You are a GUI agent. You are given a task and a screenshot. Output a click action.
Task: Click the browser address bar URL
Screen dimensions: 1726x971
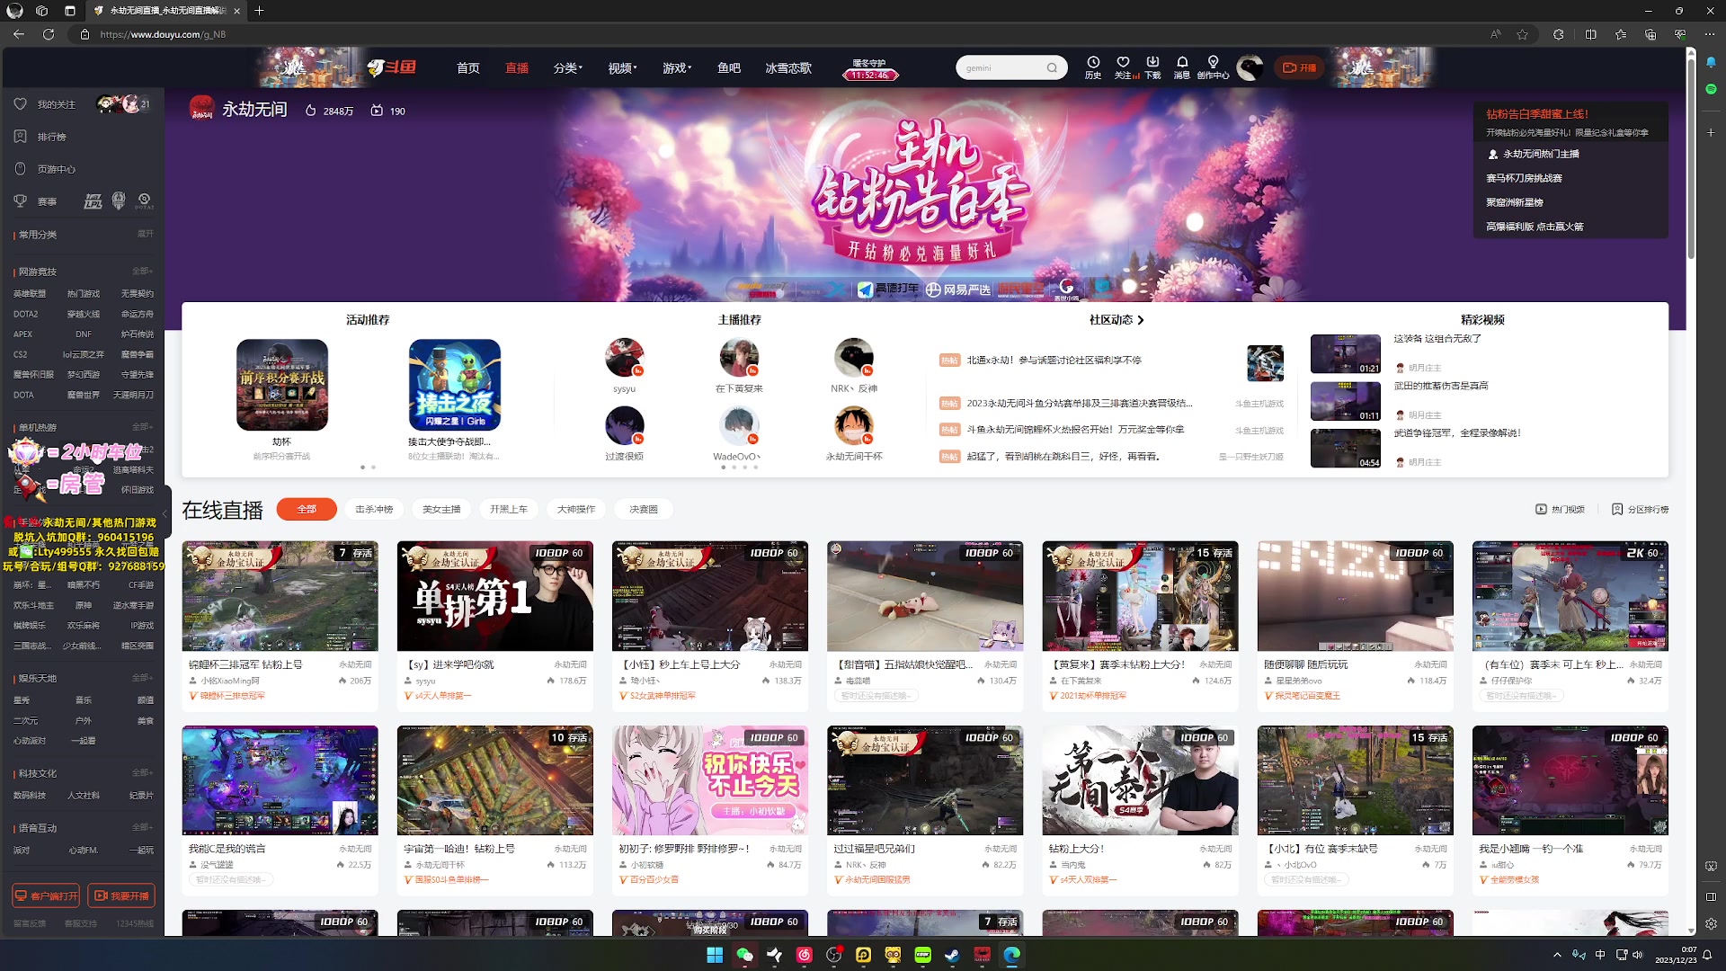pyautogui.click(x=163, y=34)
